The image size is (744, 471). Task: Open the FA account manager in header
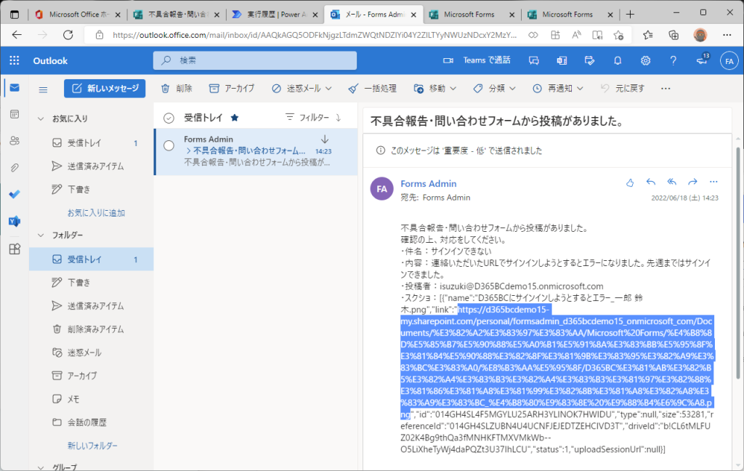pyautogui.click(x=729, y=61)
